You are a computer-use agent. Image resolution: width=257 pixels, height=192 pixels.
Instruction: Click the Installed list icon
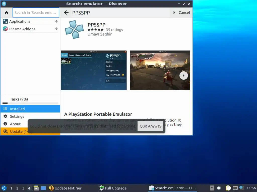pyautogui.click(x=5, y=109)
